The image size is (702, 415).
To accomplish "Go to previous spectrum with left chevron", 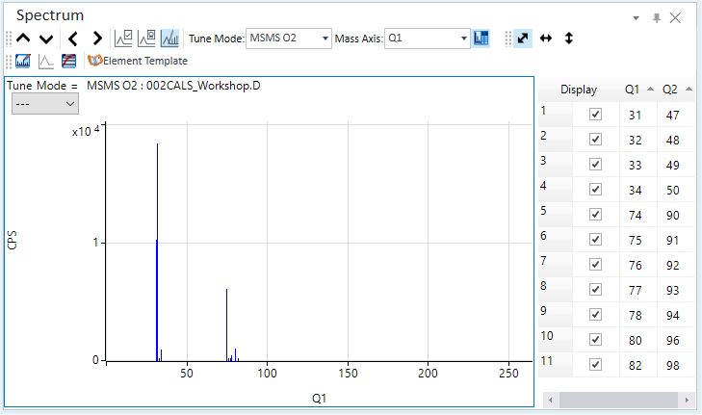I will (73, 39).
